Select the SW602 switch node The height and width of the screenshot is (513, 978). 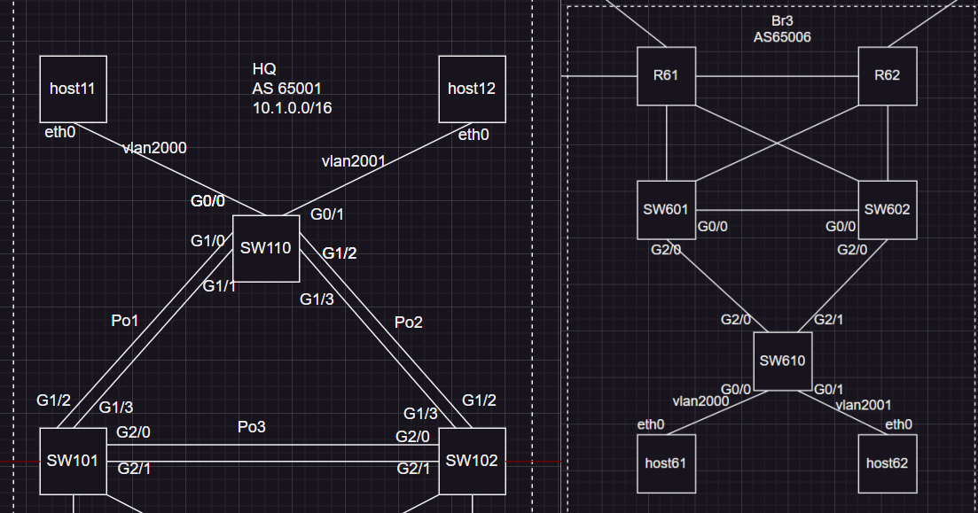click(887, 210)
